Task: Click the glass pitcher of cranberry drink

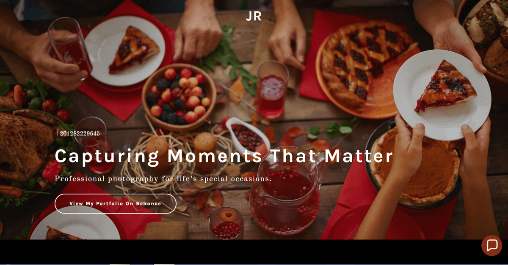Action: tap(286, 198)
